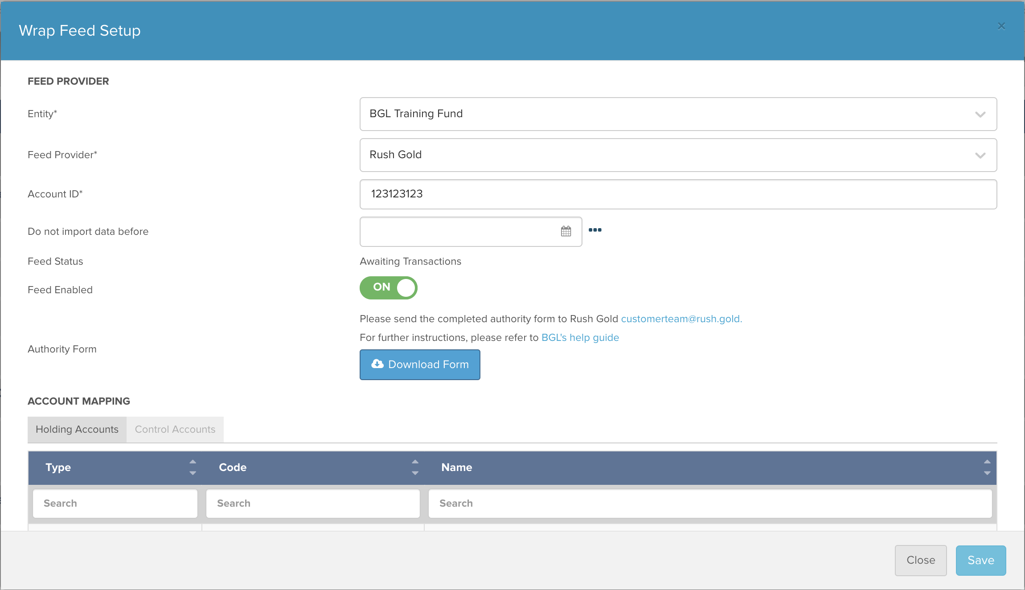Focus the Type column search box
The width and height of the screenshot is (1025, 590).
coord(115,504)
